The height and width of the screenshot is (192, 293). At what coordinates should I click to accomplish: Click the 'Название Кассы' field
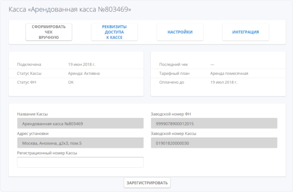tap(80, 124)
